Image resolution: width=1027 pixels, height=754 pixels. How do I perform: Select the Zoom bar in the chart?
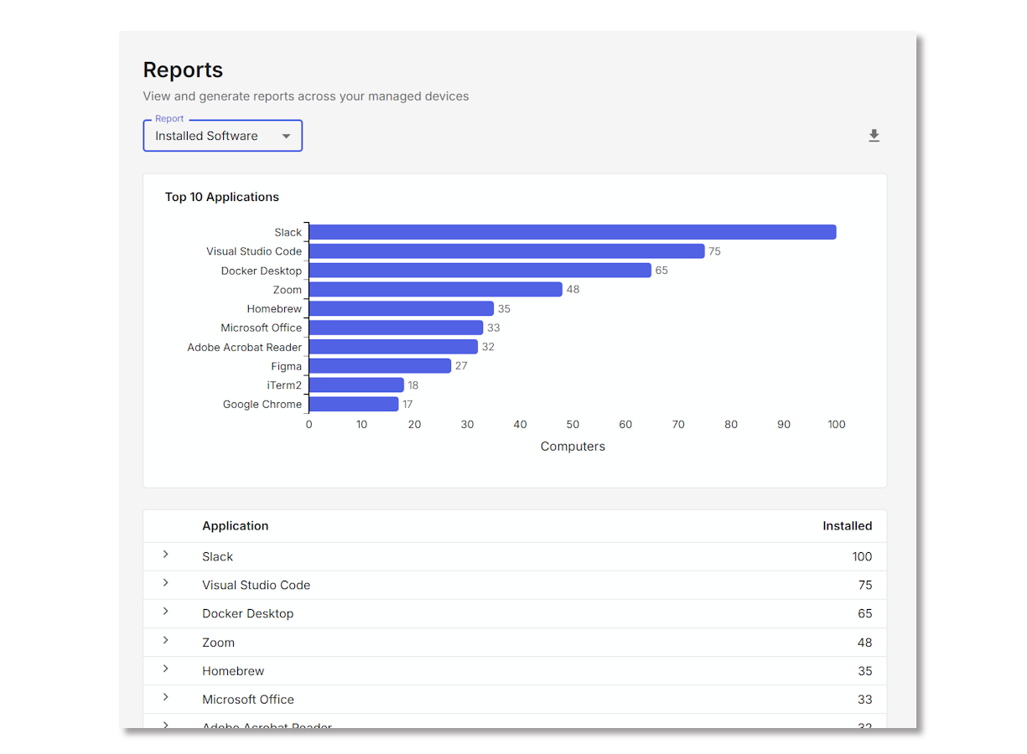[x=436, y=289]
